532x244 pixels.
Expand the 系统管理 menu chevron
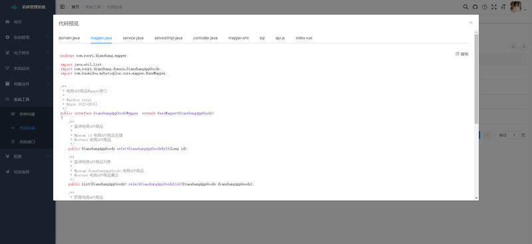click(48, 37)
